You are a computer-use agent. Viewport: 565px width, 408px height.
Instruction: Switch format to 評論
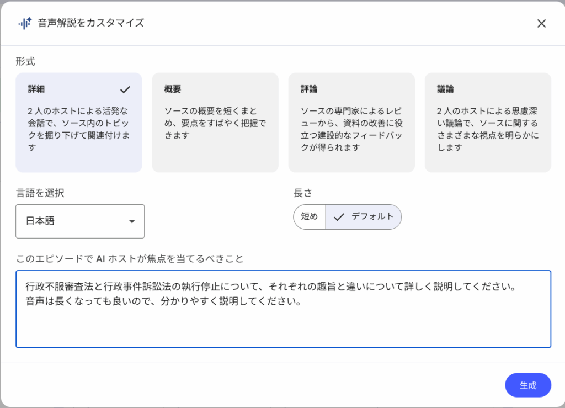coord(351,123)
